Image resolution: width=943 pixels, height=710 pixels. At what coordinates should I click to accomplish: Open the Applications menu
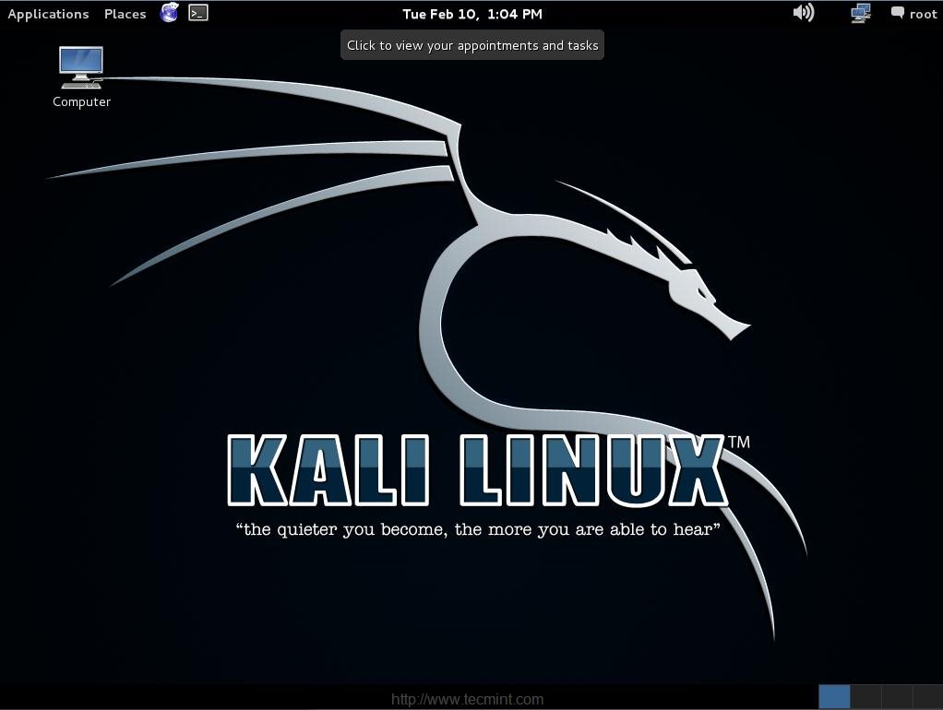(x=48, y=13)
